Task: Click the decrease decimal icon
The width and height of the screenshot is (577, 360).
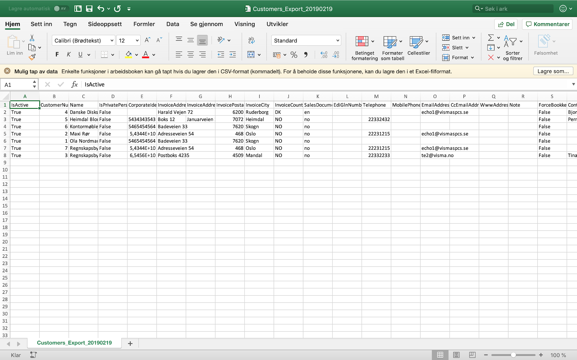Action: [336, 55]
